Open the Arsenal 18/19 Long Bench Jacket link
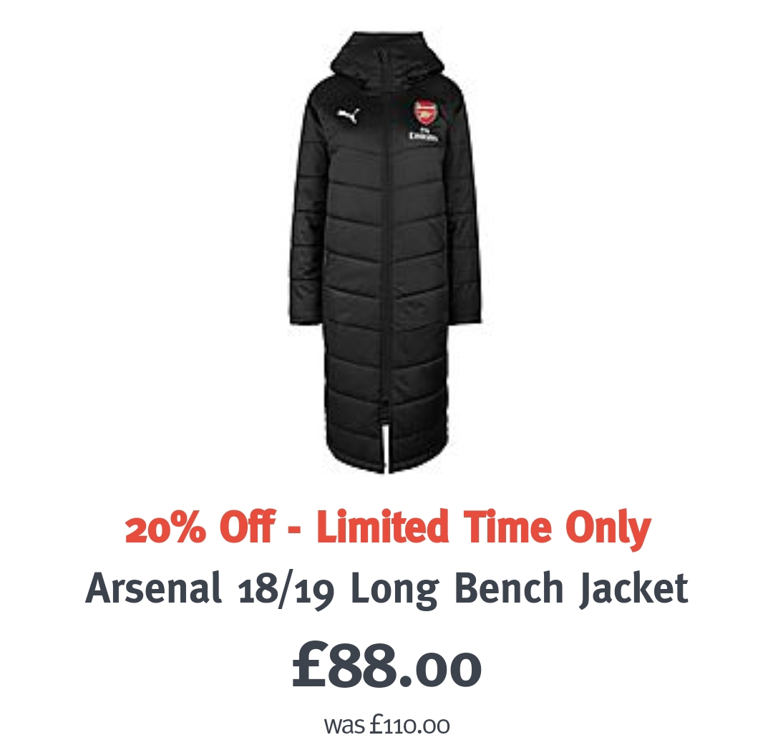Viewport: 773px width, 740px height. (x=386, y=588)
